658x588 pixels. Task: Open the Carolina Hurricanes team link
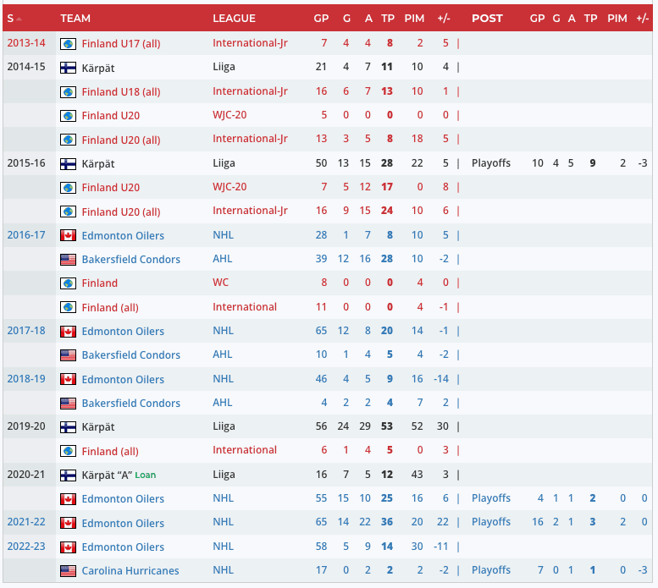130,571
